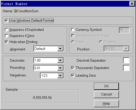The height and width of the screenshot is (110, 136).
Task: Select the Floating radio button
Action: 101,42
